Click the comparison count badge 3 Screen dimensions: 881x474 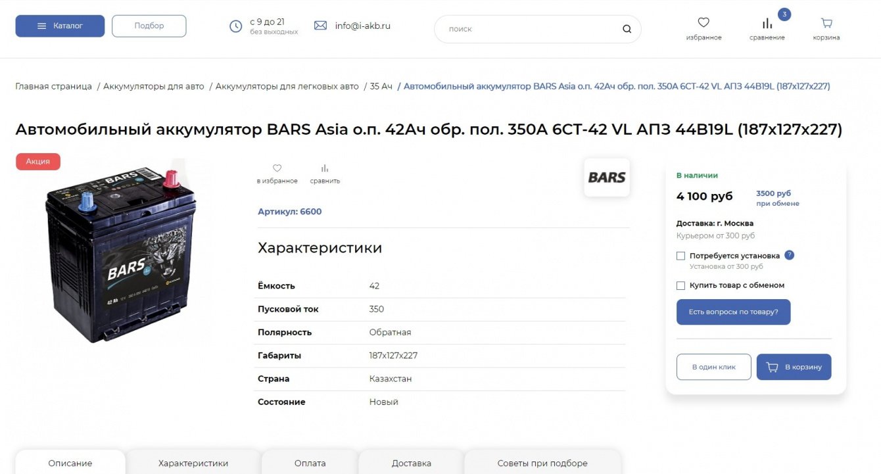click(x=784, y=14)
